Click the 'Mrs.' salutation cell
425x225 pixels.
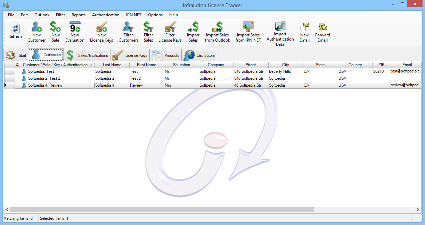[181, 85]
